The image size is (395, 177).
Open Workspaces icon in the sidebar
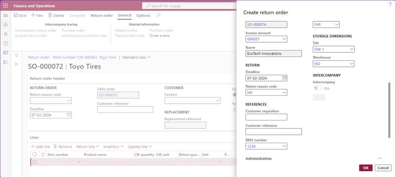[x=5, y=53]
